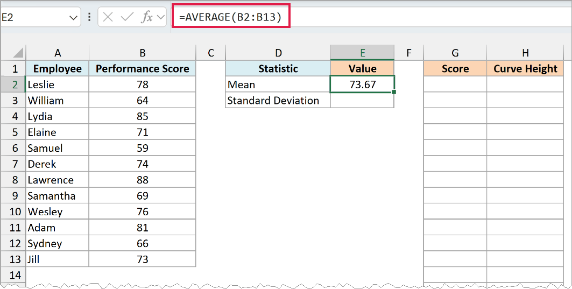Click Elaine's score 71
This screenshot has height=289, width=572.
[x=142, y=132]
